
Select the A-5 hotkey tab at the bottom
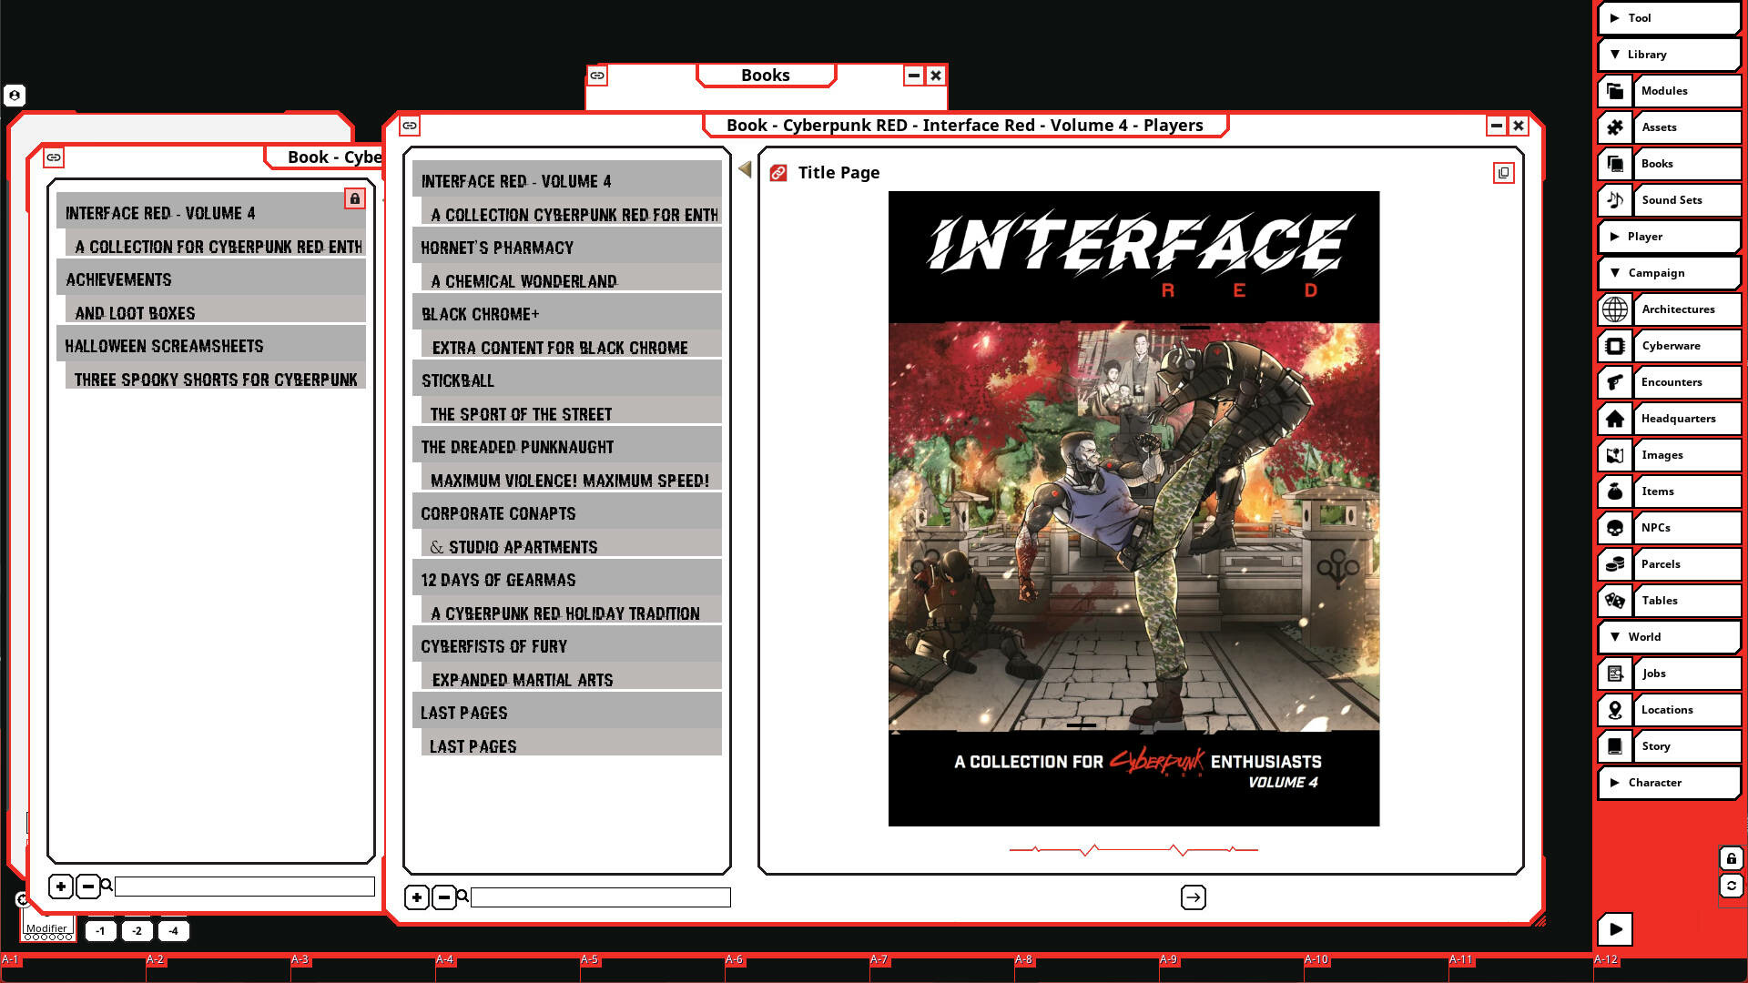(590, 959)
